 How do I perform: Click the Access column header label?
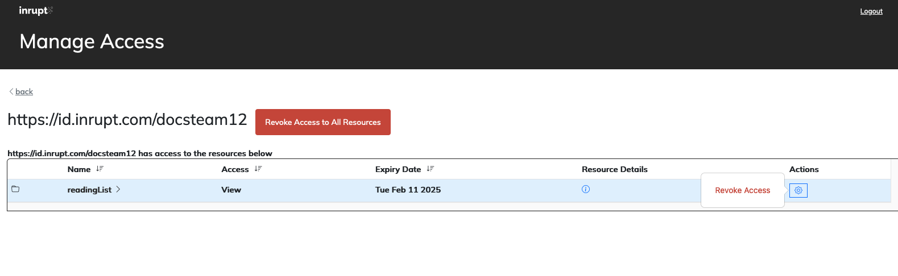(x=235, y=169)
